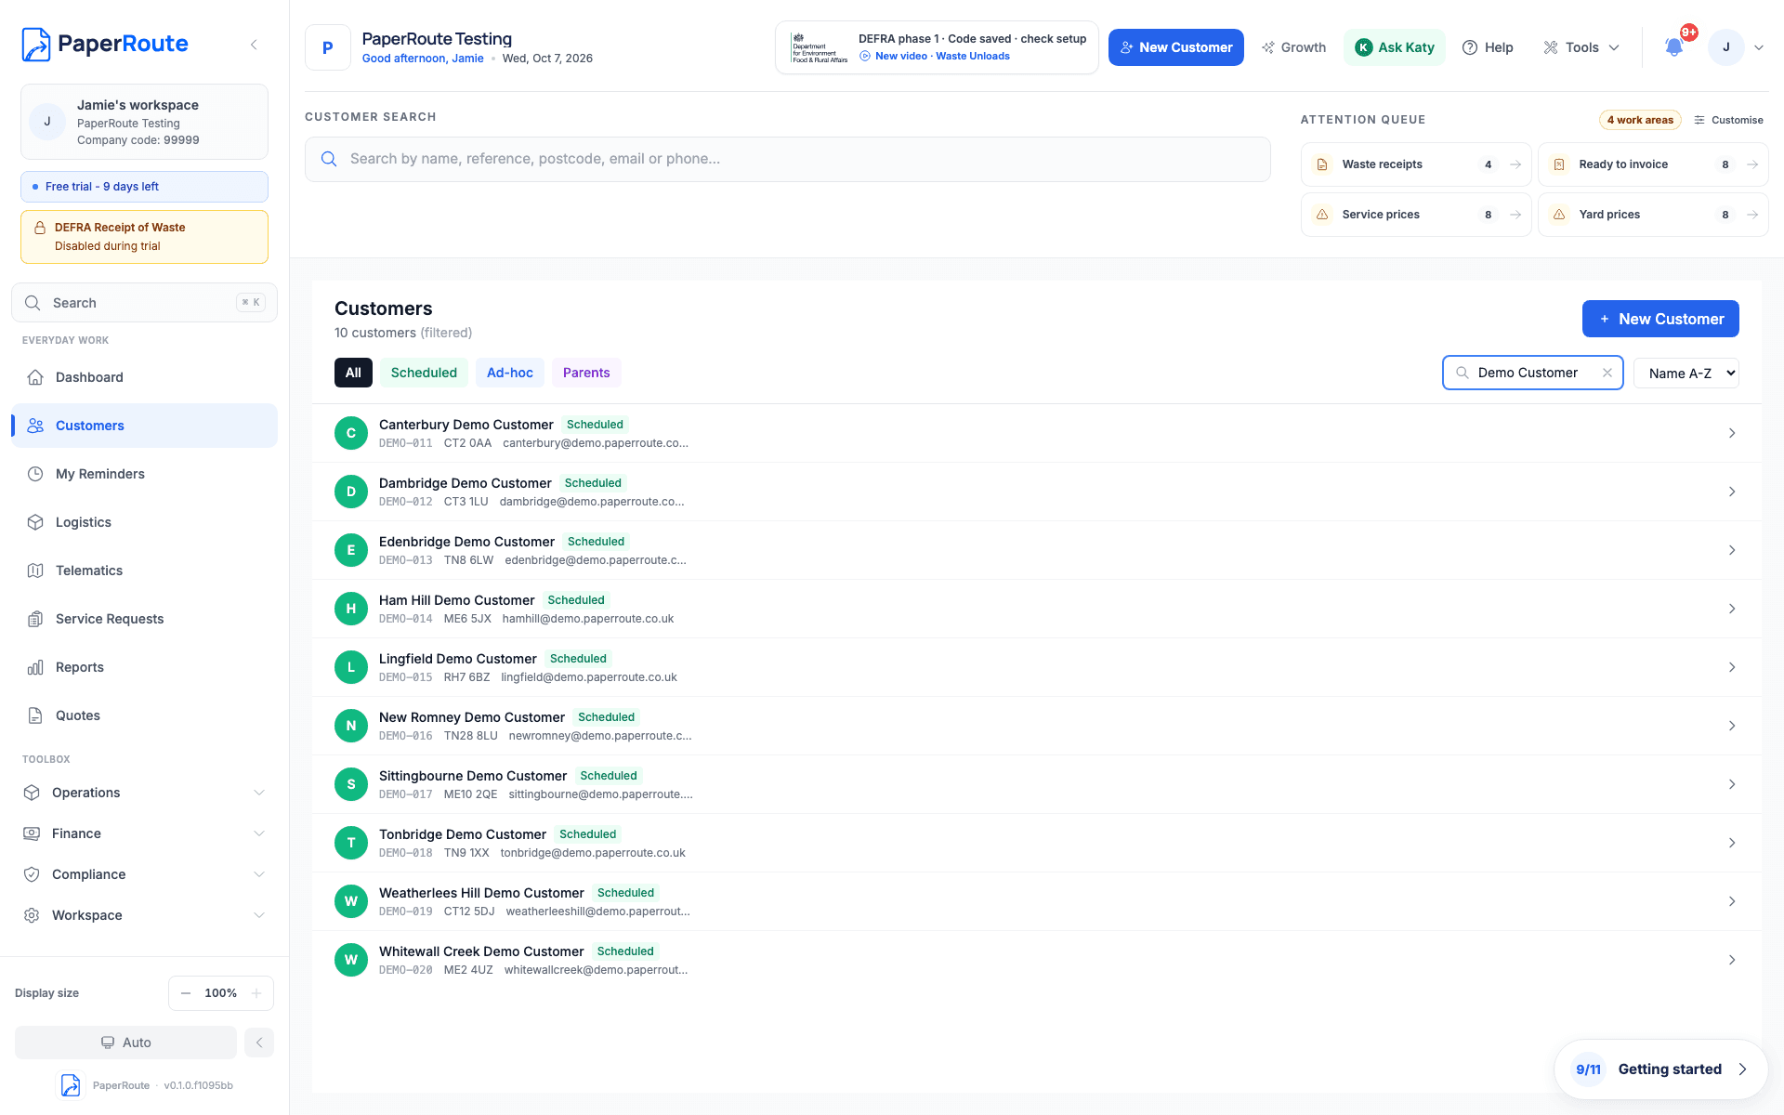Open the Name A-Z sort dropdown
Viewport: 1784px width, 1115px height.
pyautogui.click(x=1686, y=373)
